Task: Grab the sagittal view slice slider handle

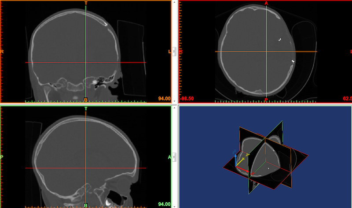Action: (x=174, y=156)
